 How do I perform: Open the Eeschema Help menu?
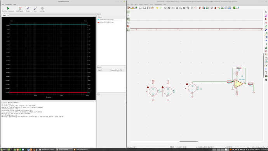click(x=165, y=4)
